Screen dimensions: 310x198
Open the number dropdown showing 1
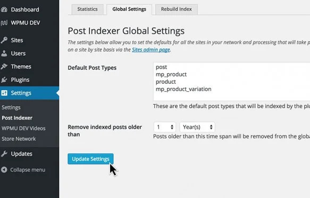[165, 127]
